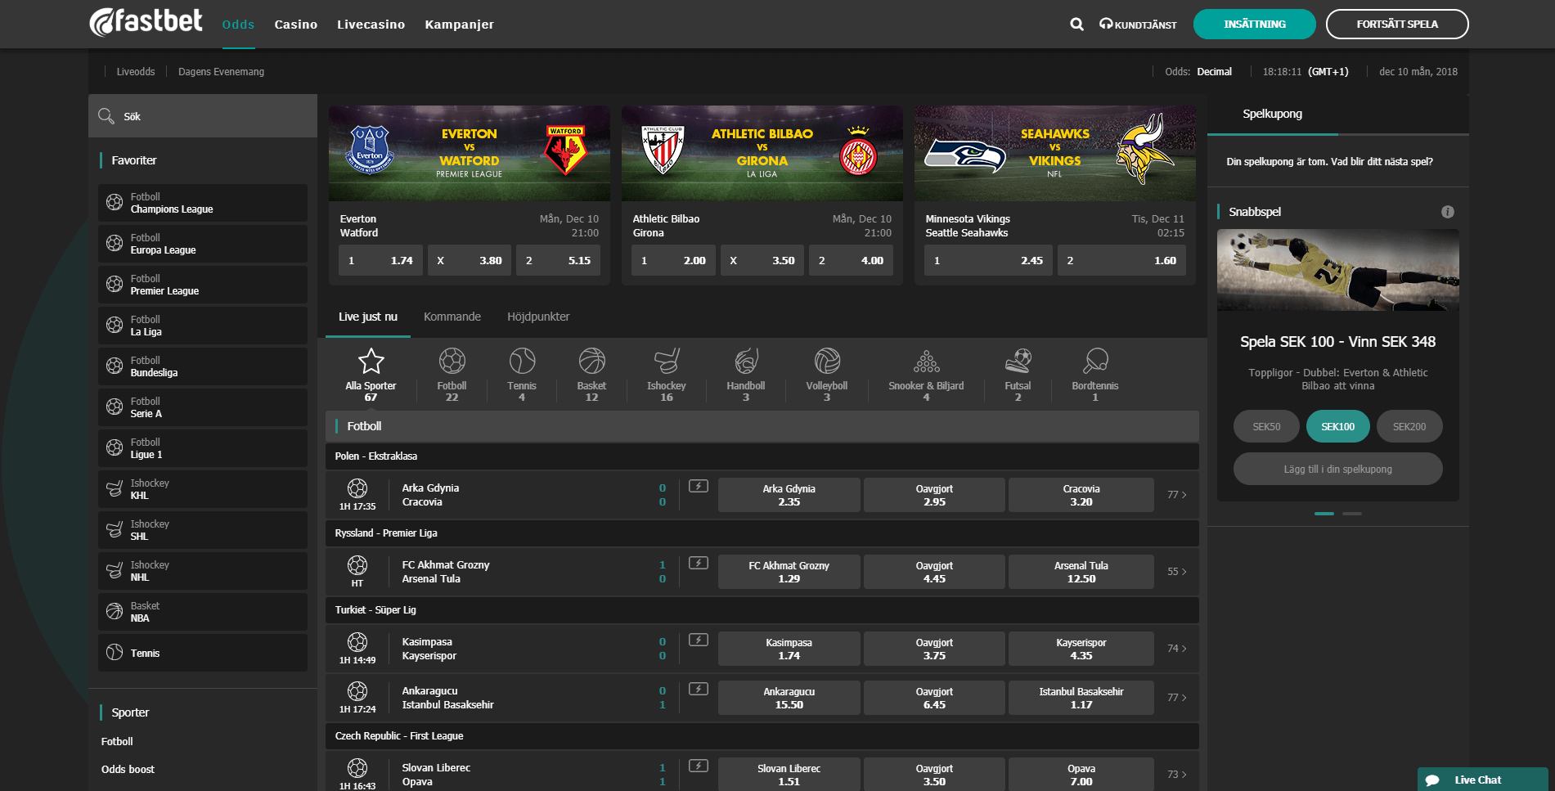Expand 77 markets for Arka Gdynia match
The height and width of the screenshot is (791, 1555).
[1176, 495]
